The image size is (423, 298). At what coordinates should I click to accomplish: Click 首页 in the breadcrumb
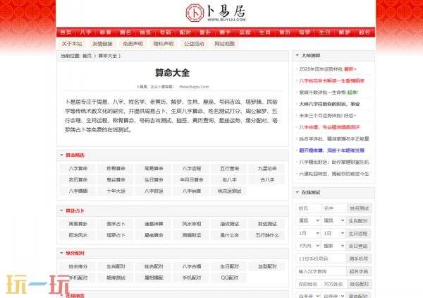(x=87, y=56)
